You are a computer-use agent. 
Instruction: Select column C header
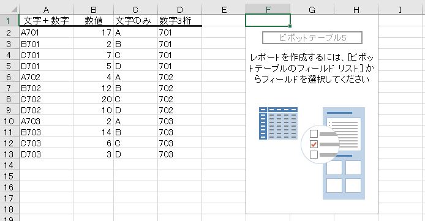coord(135,10)
